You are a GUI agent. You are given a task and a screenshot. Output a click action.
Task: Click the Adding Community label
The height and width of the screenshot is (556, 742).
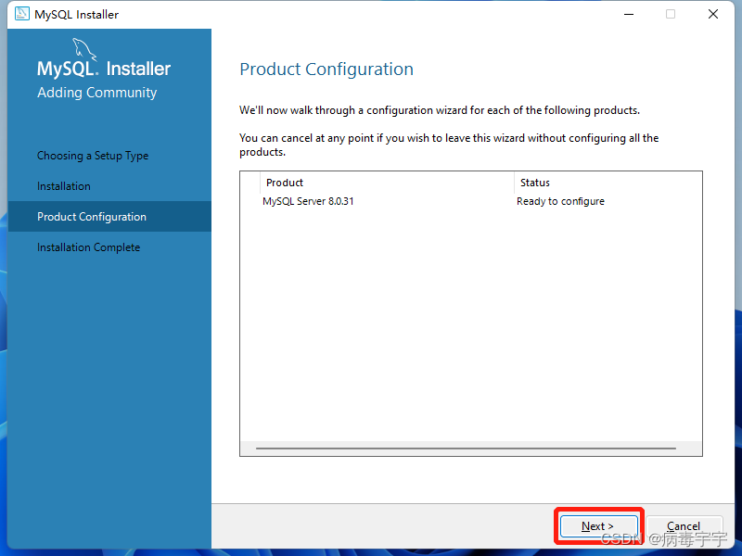[x=96, y=92]
